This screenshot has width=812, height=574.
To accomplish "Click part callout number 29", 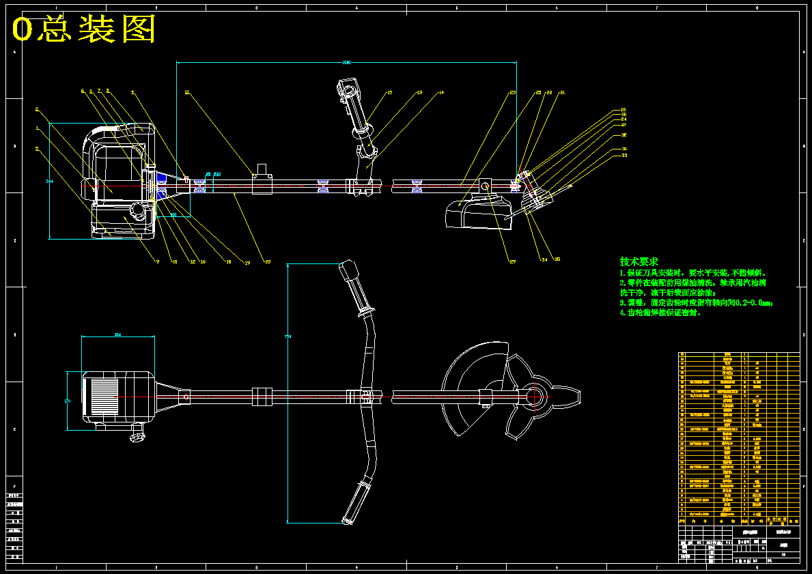I will 512,262.
